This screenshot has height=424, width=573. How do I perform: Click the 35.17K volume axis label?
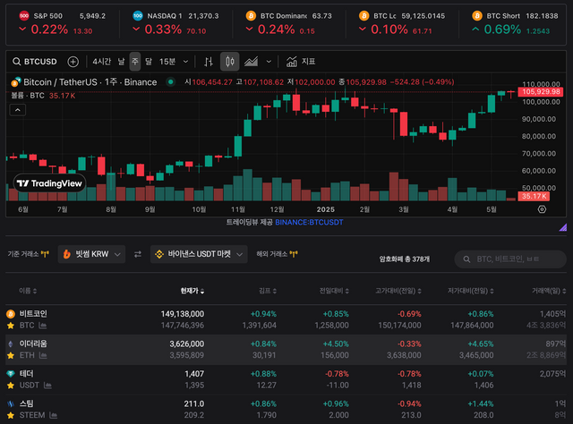tap(534, 196)
